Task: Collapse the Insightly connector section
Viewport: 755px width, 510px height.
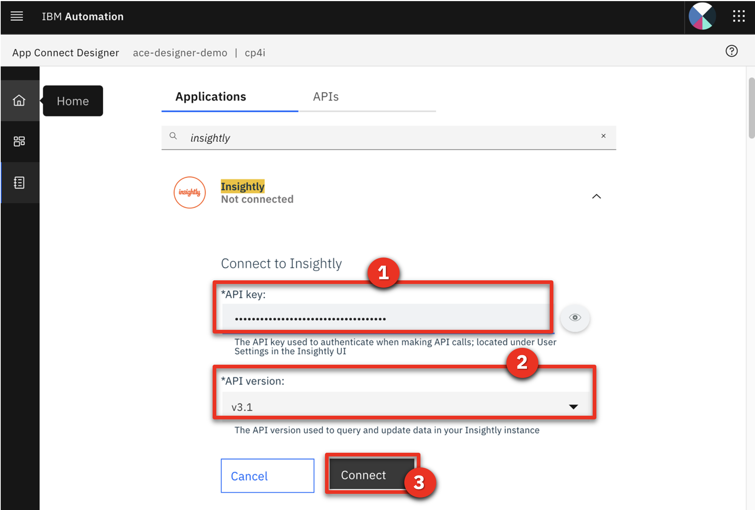Action: coord(596,196)
